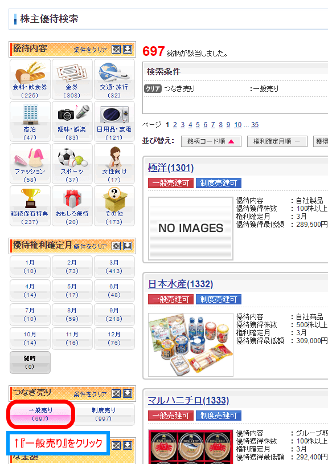
Task: Toggle the 3月 month filter
Action: (x=114, y=267)
